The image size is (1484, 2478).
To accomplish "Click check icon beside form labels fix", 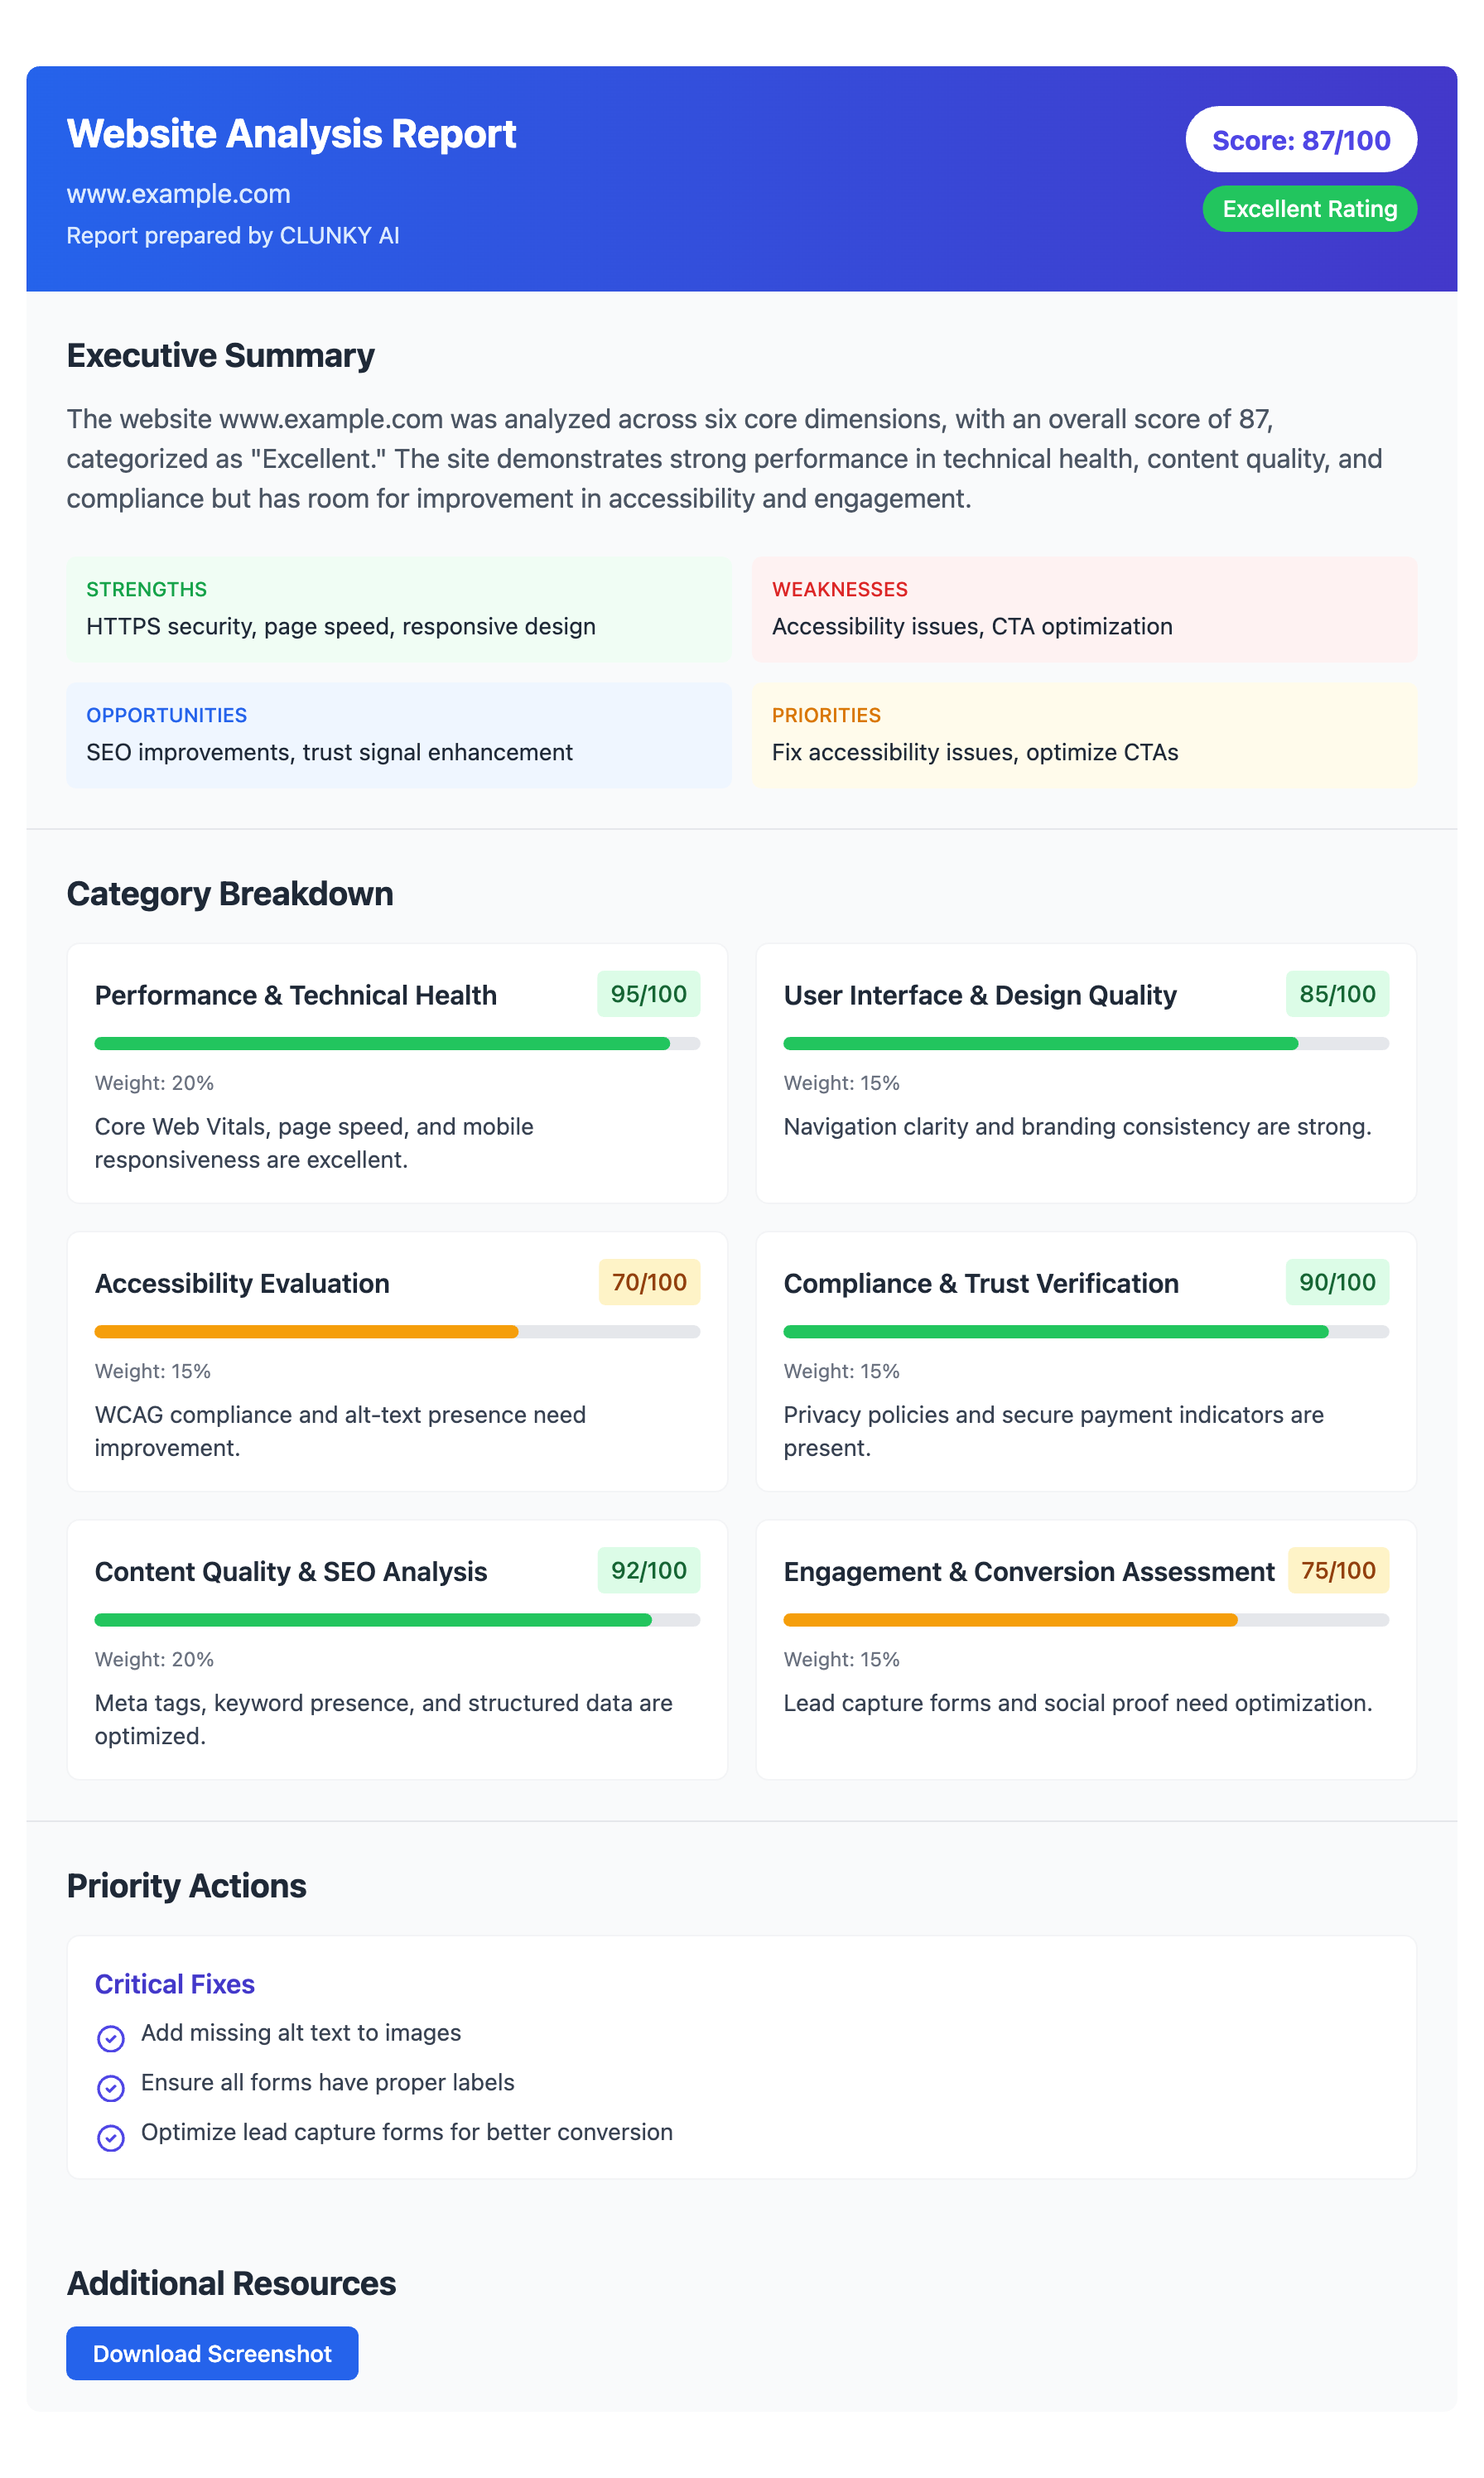I will pos(111,2088).
